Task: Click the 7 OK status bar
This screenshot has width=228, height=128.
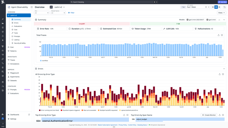Action: [178, 24]
